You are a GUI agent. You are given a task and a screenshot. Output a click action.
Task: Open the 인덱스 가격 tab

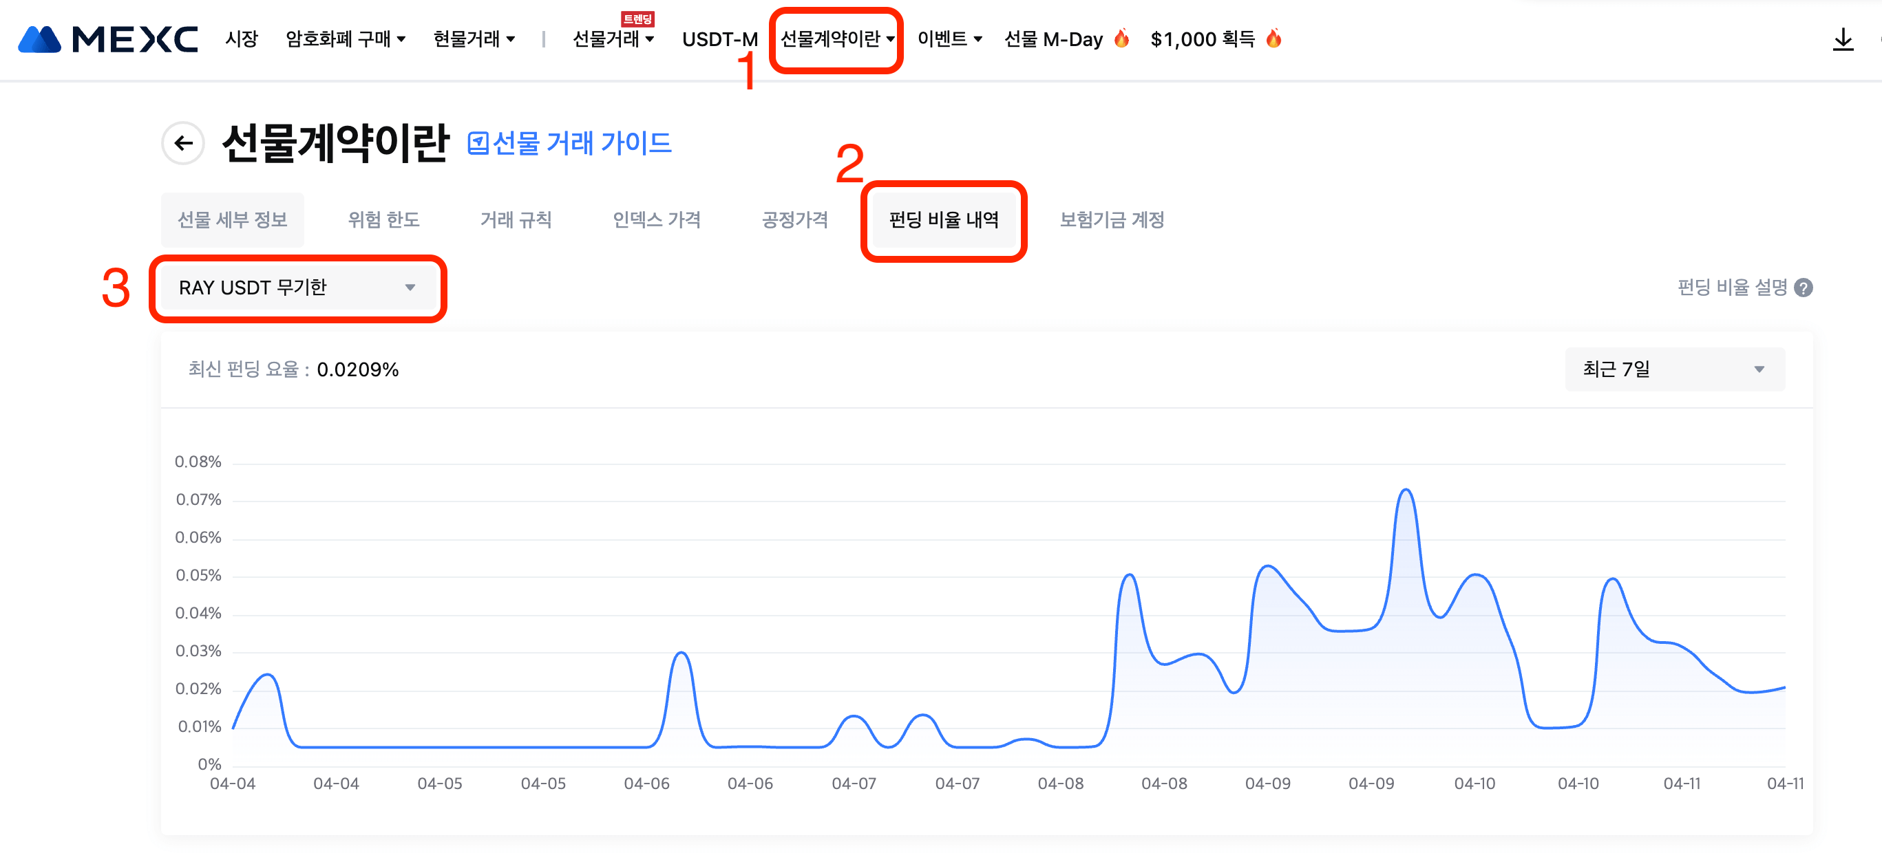[656, 220]
